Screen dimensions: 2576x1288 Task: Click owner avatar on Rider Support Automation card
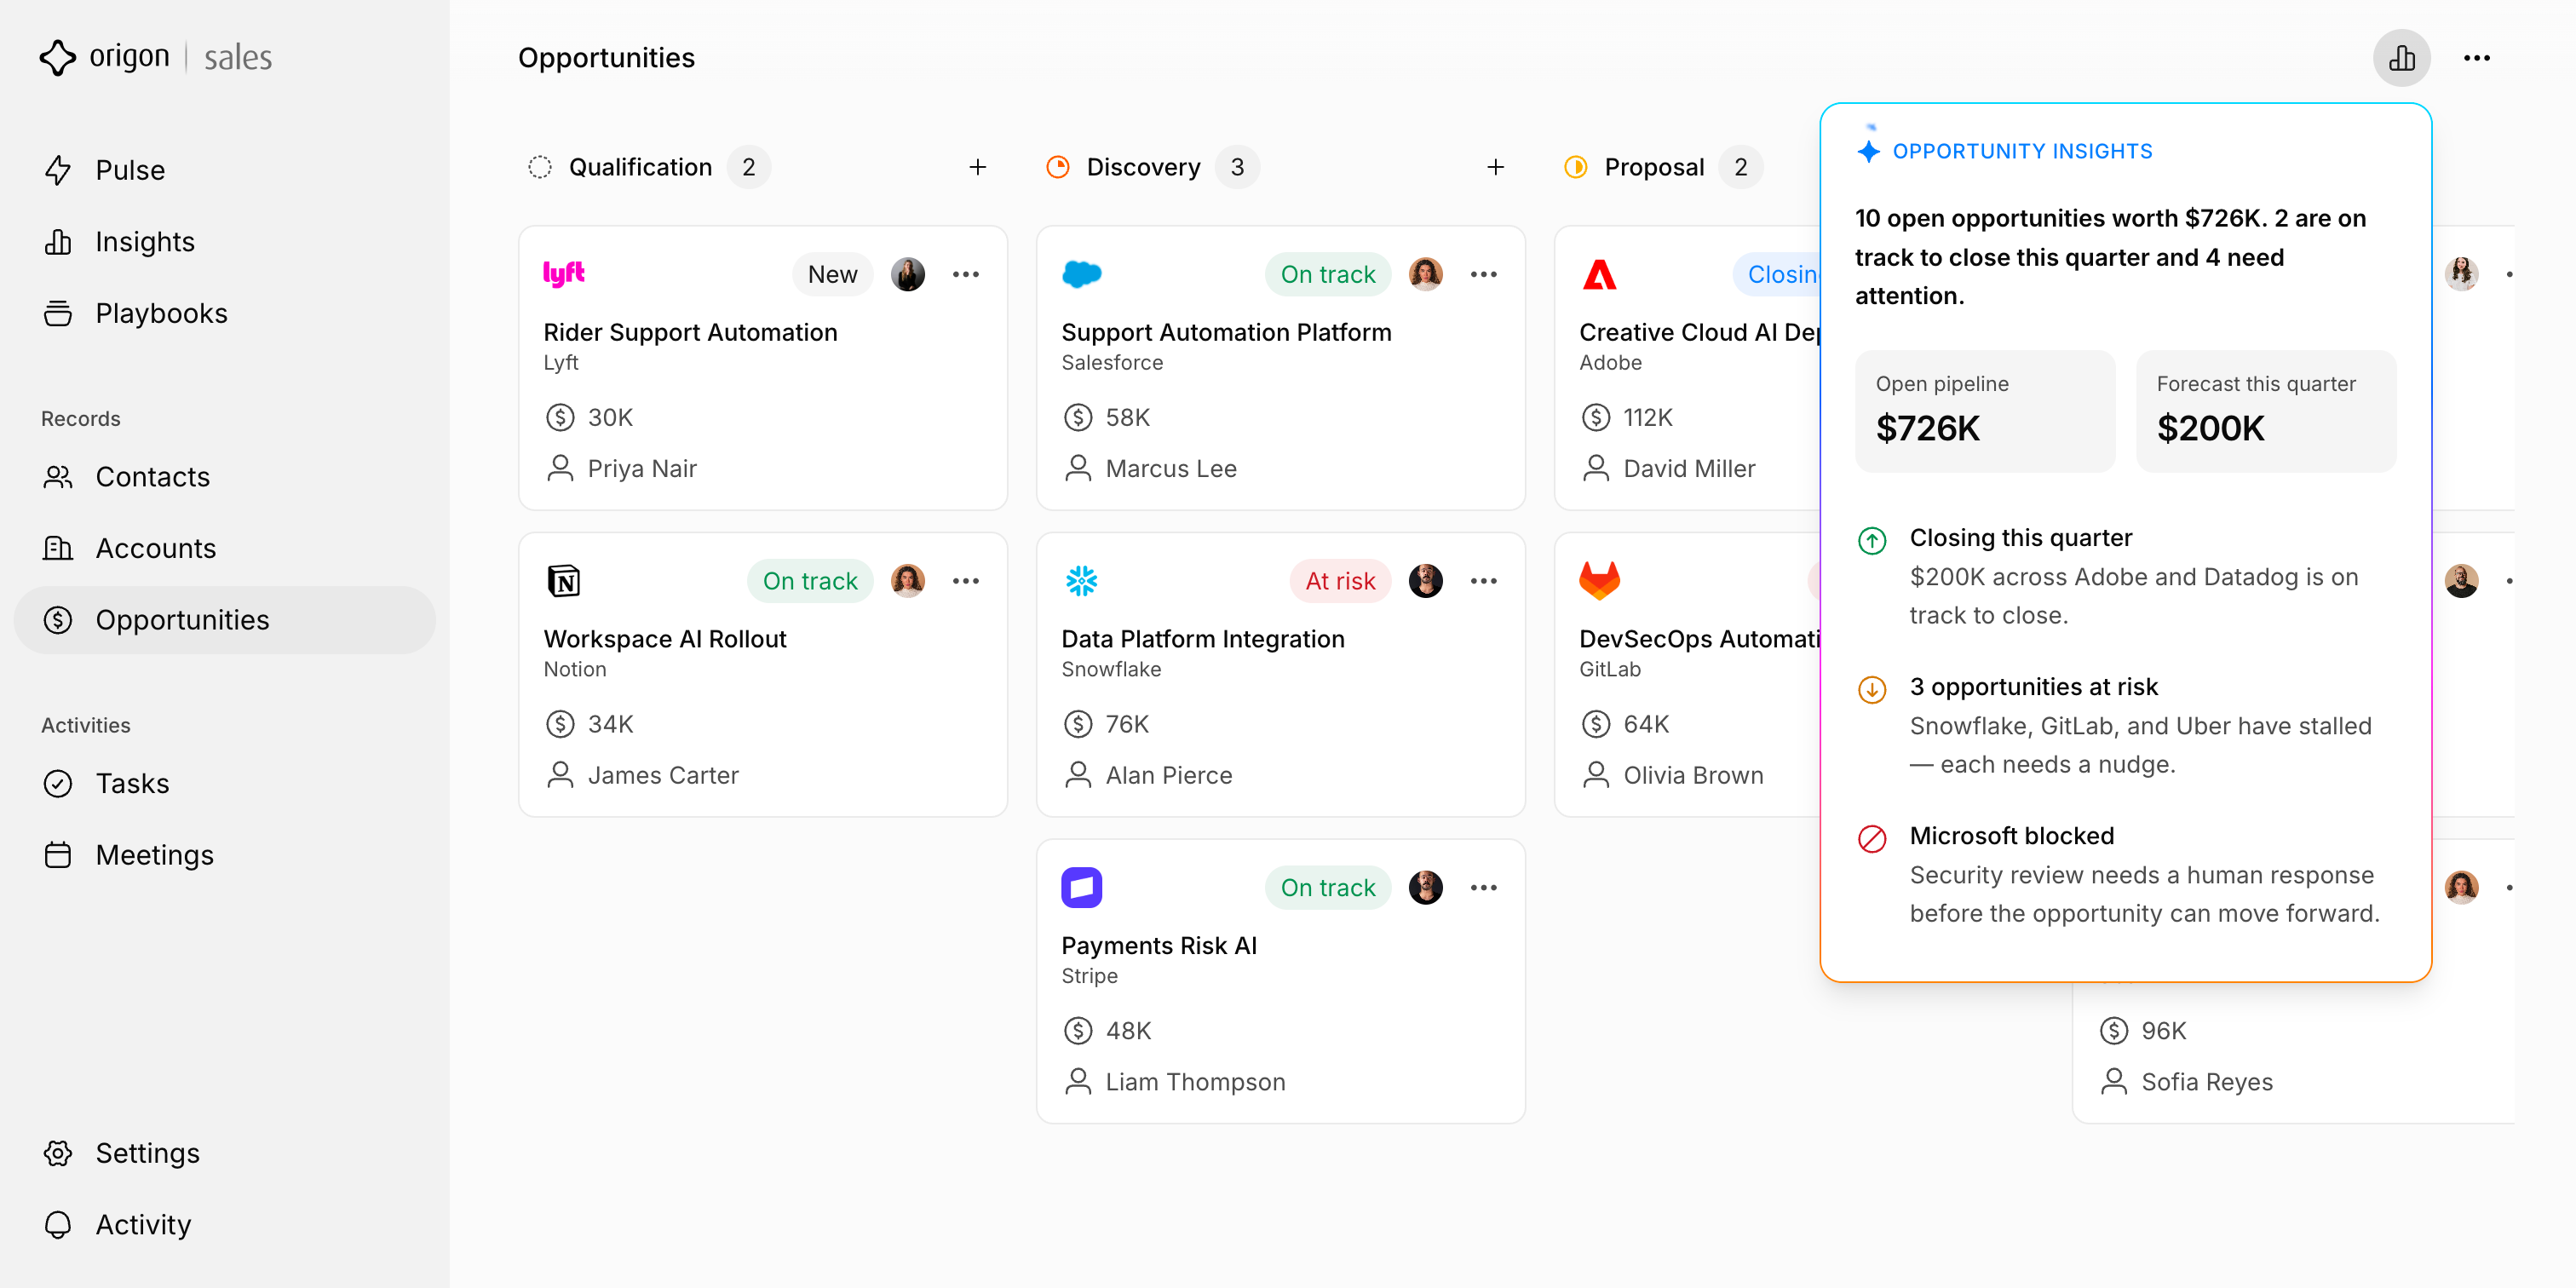908,274
